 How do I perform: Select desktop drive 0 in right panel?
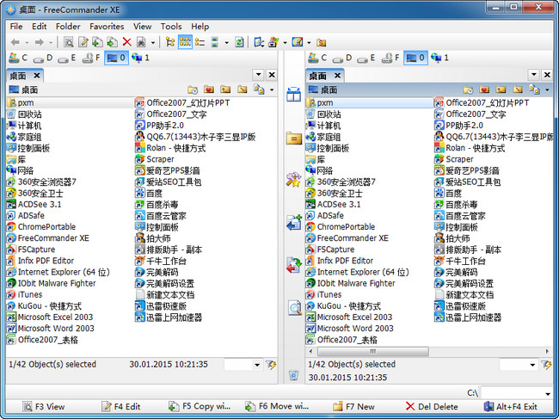pyautogui.click(x=415, y=58)
